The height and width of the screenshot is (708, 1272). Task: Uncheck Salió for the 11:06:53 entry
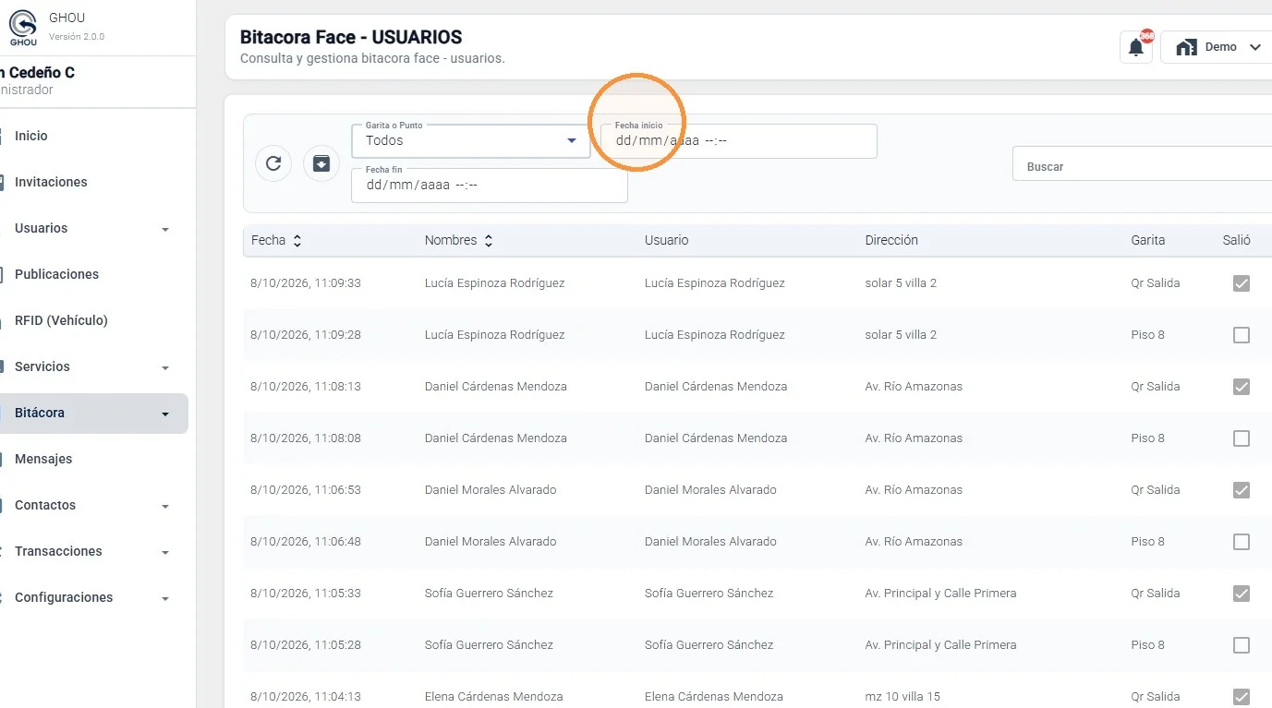tap(1242, 490)
